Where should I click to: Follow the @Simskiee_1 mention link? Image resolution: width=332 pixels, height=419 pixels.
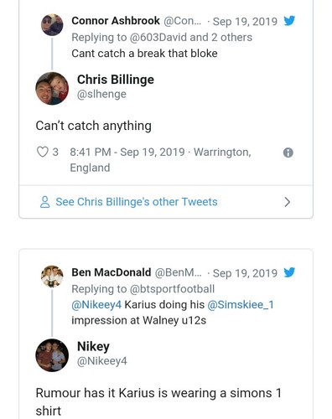click(241, 304)
